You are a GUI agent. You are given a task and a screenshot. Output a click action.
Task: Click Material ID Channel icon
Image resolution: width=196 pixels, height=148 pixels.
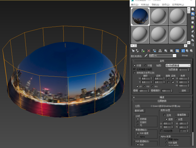pos(171,51)
